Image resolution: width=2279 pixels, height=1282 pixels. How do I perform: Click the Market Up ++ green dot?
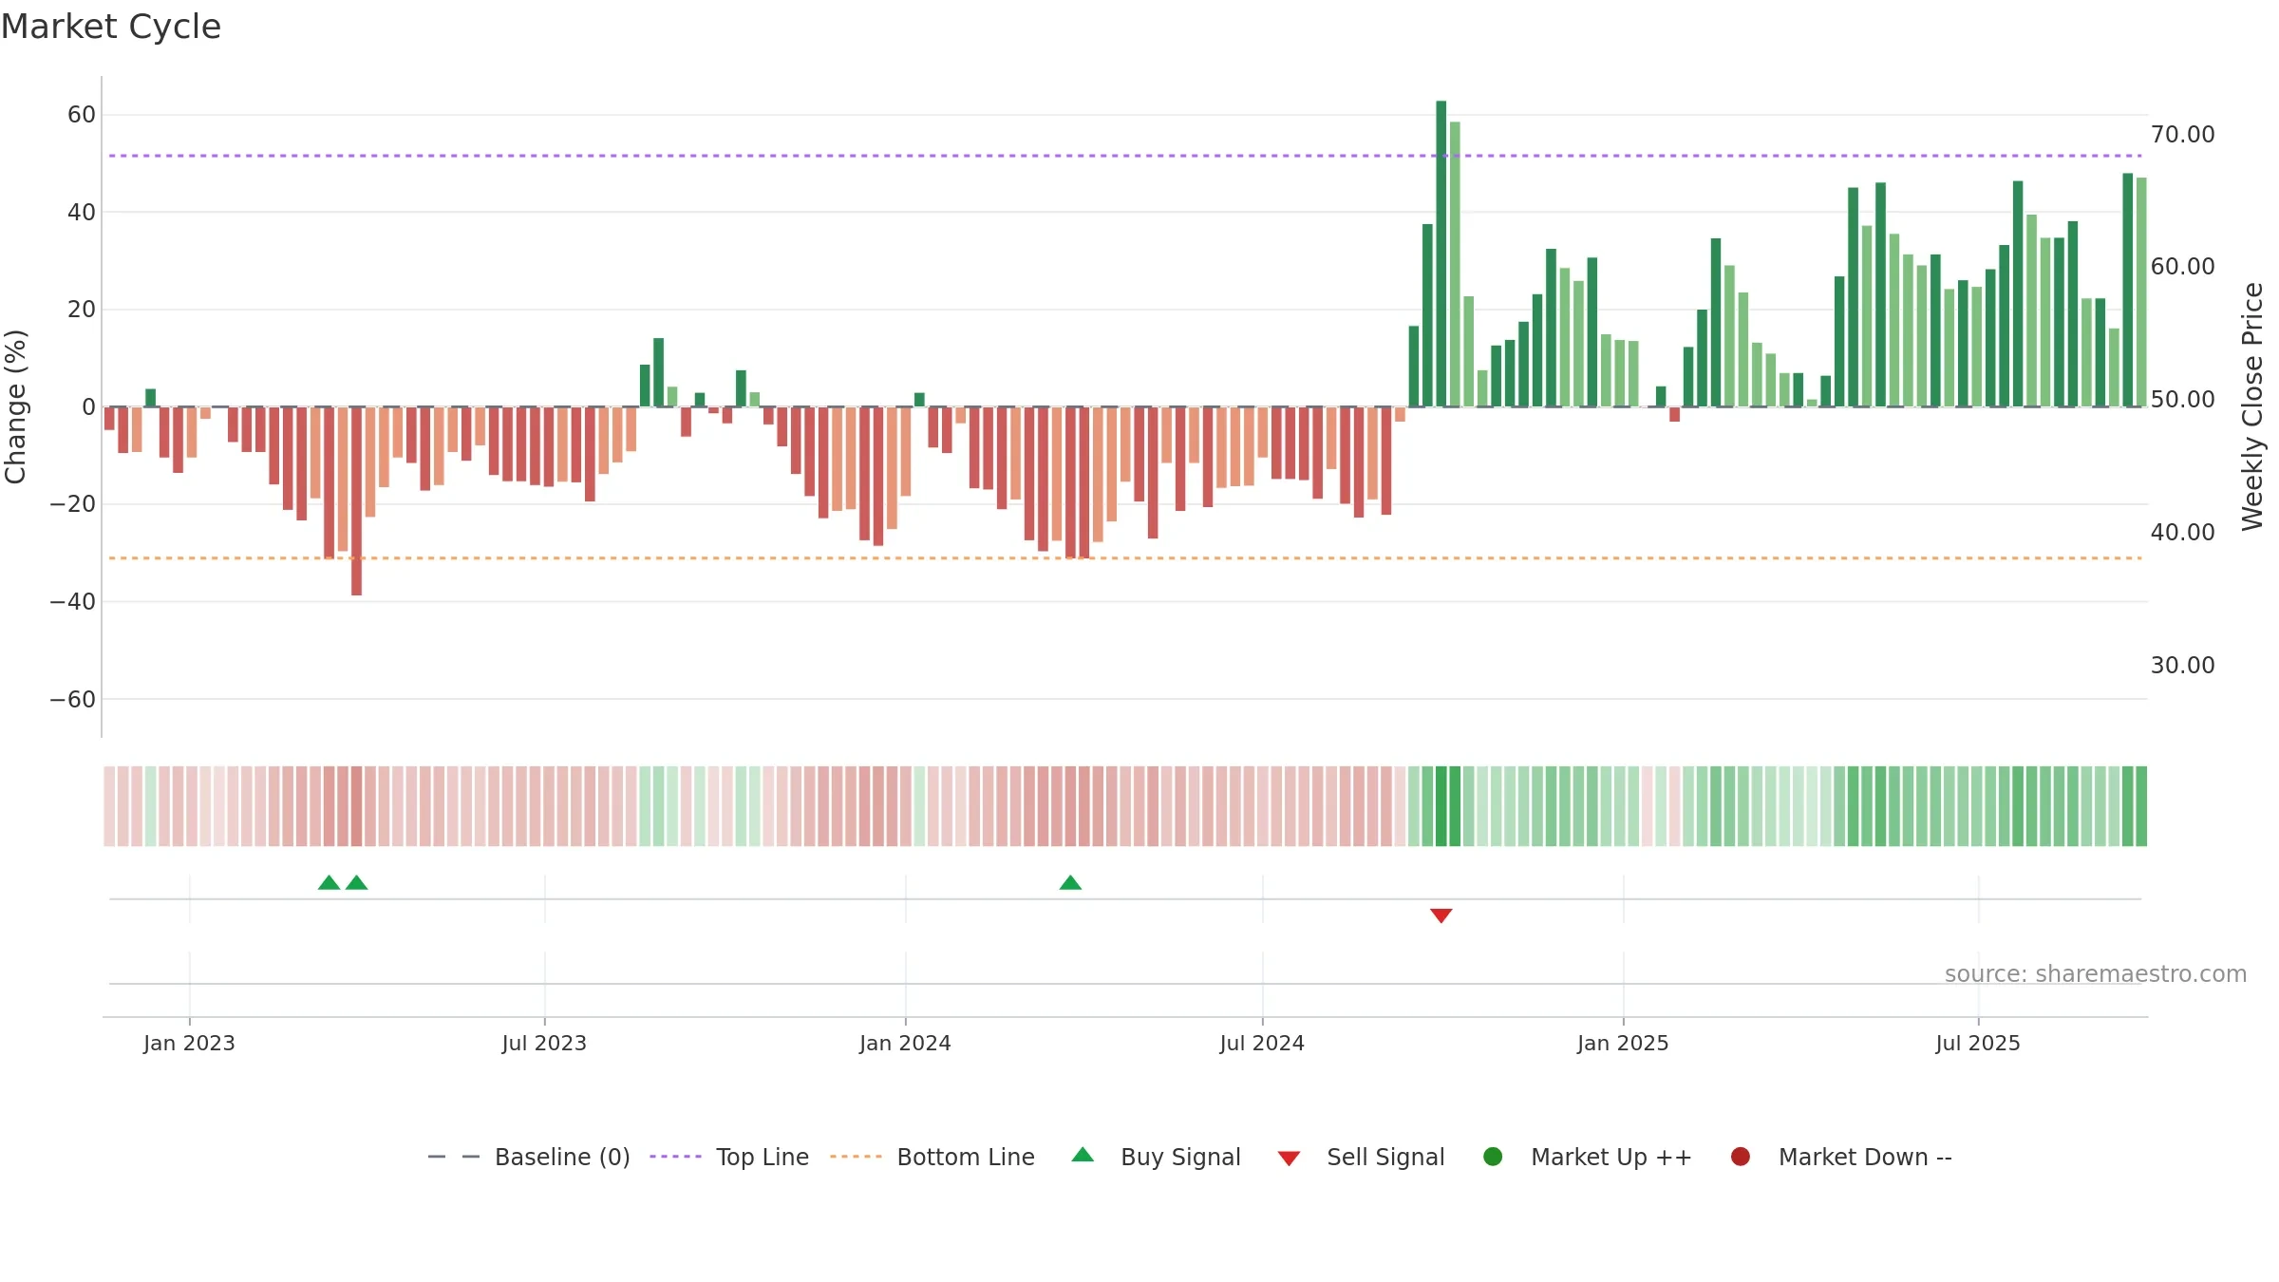(1493, 1157)
